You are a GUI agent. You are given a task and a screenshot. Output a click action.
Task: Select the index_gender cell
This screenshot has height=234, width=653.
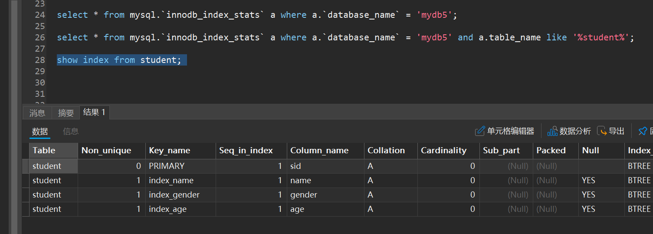pyautogui.click(x=174, y=195)
